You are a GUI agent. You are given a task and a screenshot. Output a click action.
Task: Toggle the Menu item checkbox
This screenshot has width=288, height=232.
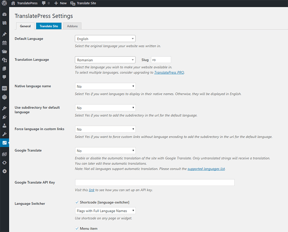click(x=77, y=229)
